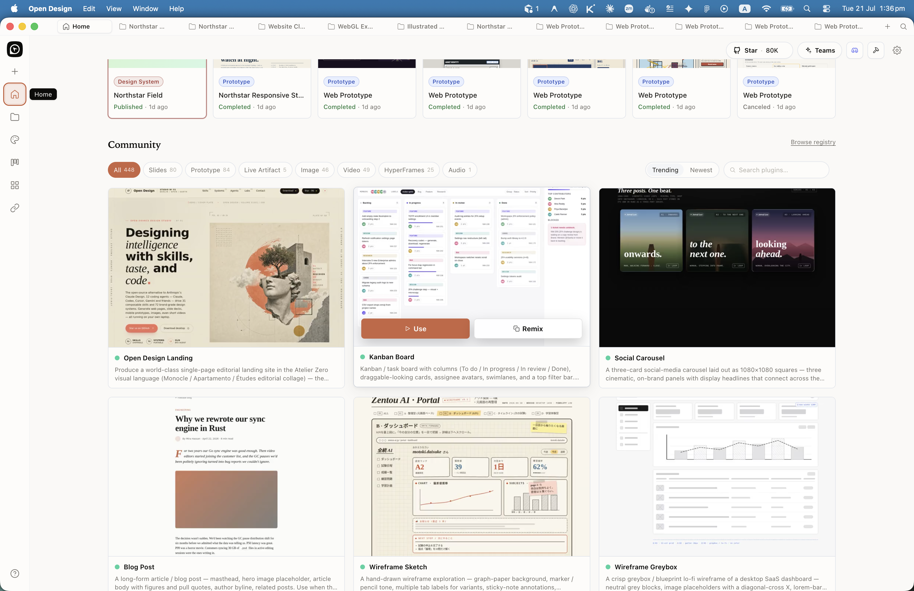Click Remix on the Kanban Board card
The height and width of the screenshot is (591, 914).
click(x=528, y=329)
